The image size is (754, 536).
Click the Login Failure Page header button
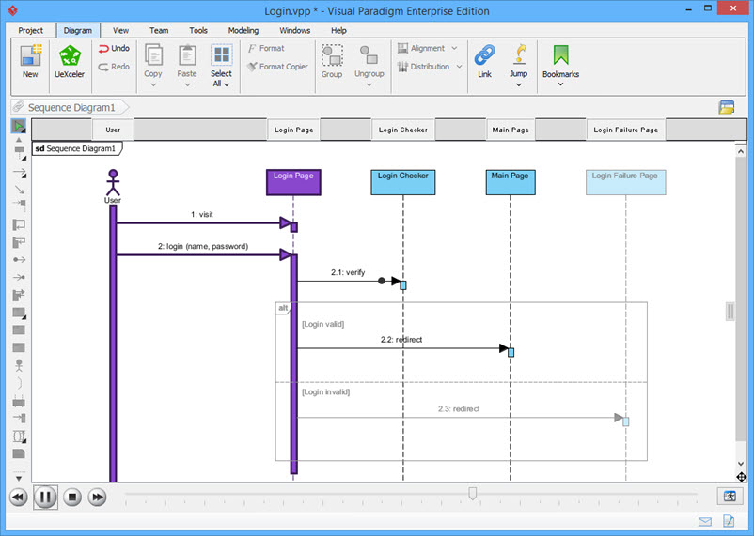pyautogui.click(x=625, y=130)
